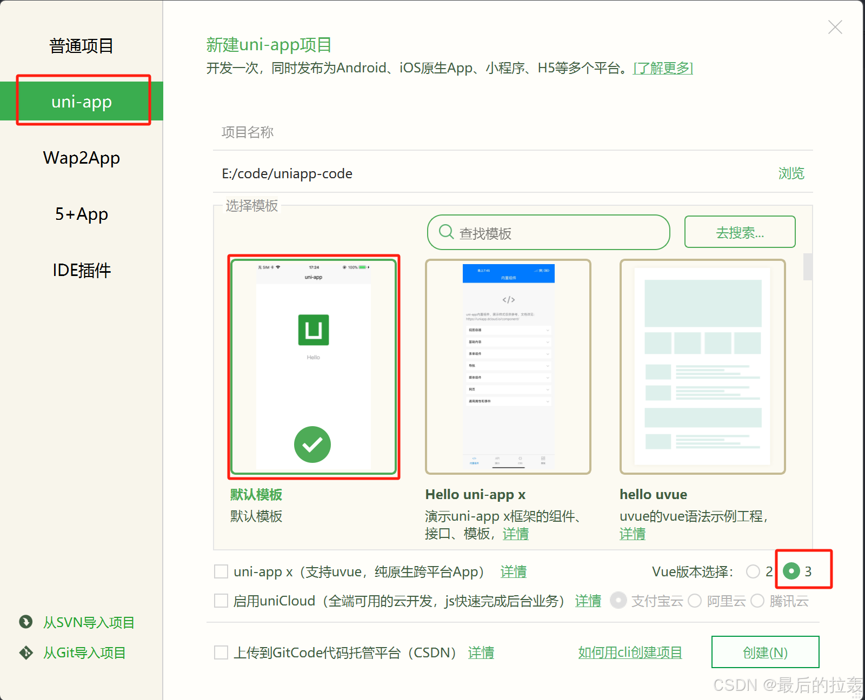
Task: Select the 阿里云 cloud provider
Action: [x=695, y=601]
